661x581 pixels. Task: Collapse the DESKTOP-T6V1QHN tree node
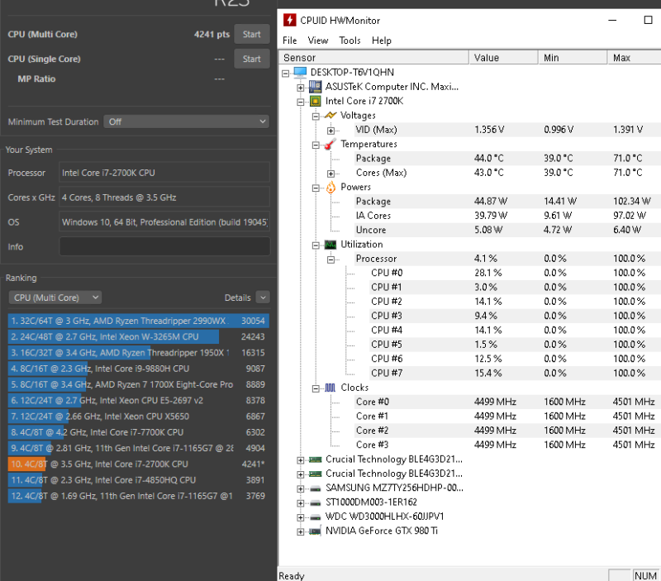(x=285, y=74)
